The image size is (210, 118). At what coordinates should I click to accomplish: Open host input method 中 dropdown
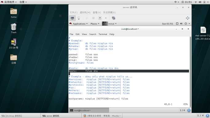pyautogui.click(x=176, y=2)
